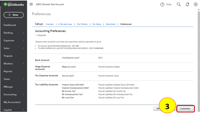
Task: Switch to Tax Setup step
Action: (97, 24)
